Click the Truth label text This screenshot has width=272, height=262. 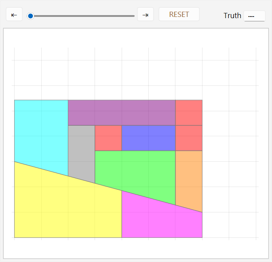tap(232, 16)
